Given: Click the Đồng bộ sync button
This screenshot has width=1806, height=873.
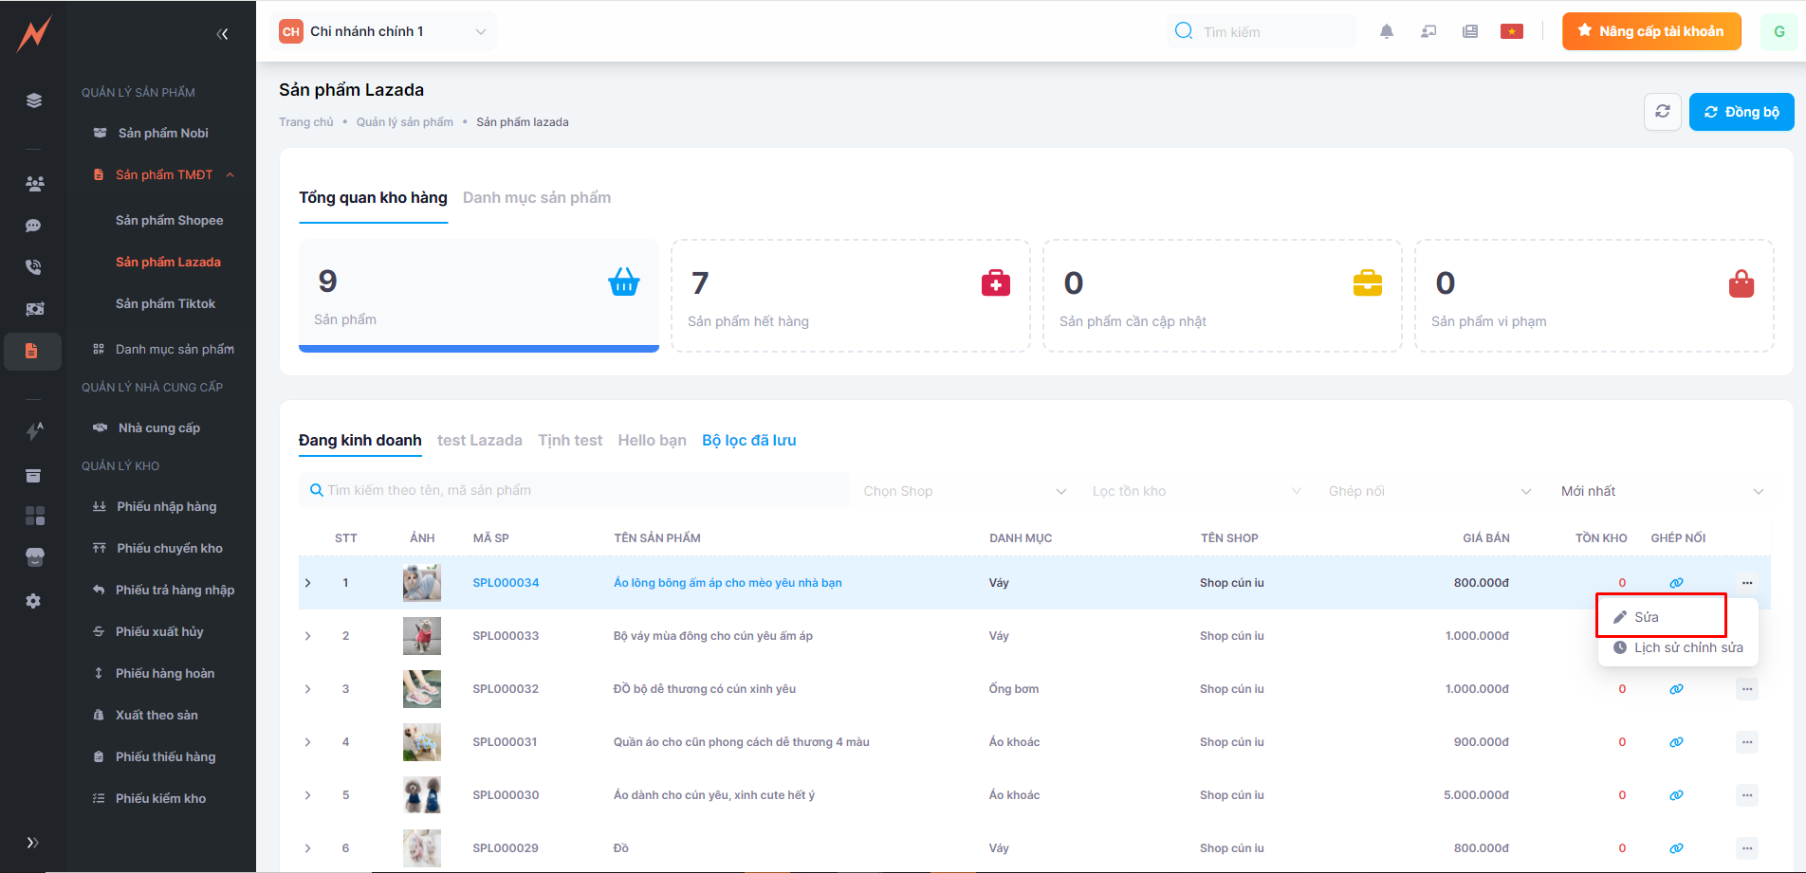Looking at the screenshot, I should click(1741, 112).
